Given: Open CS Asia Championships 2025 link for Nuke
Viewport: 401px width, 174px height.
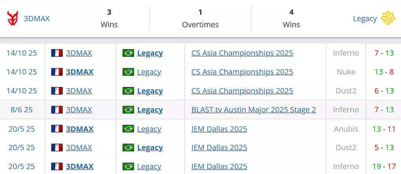Looking at the screenshot, I should point(242,72).
